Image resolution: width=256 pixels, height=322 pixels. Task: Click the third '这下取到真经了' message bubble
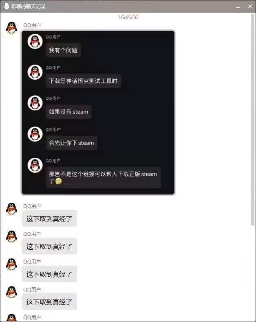(x=49, y=274)
